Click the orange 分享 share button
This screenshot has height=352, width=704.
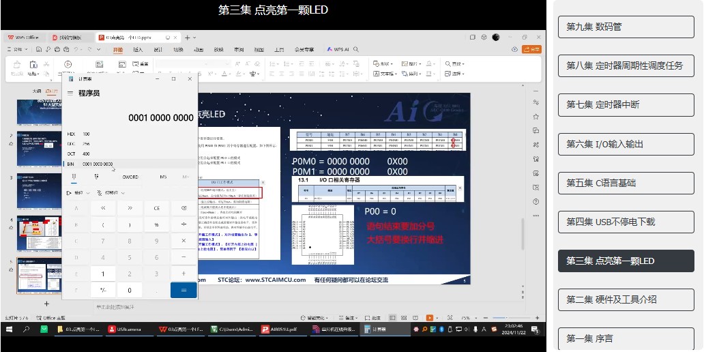coord(531,49)
